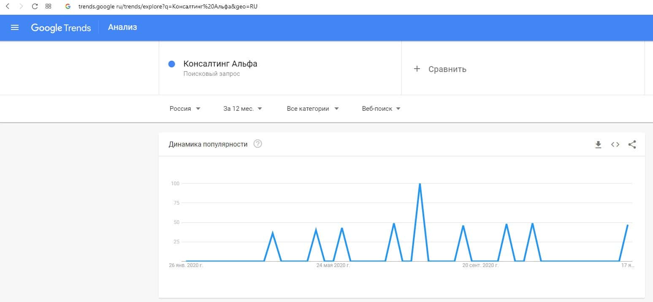Open the embed code icon
Screen dimensions: 653x302
pyautogui.click(x=615, y=144)
